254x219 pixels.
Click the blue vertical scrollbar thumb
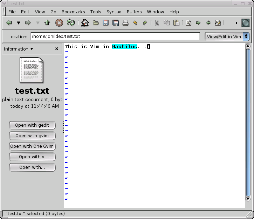click(248, 122)
